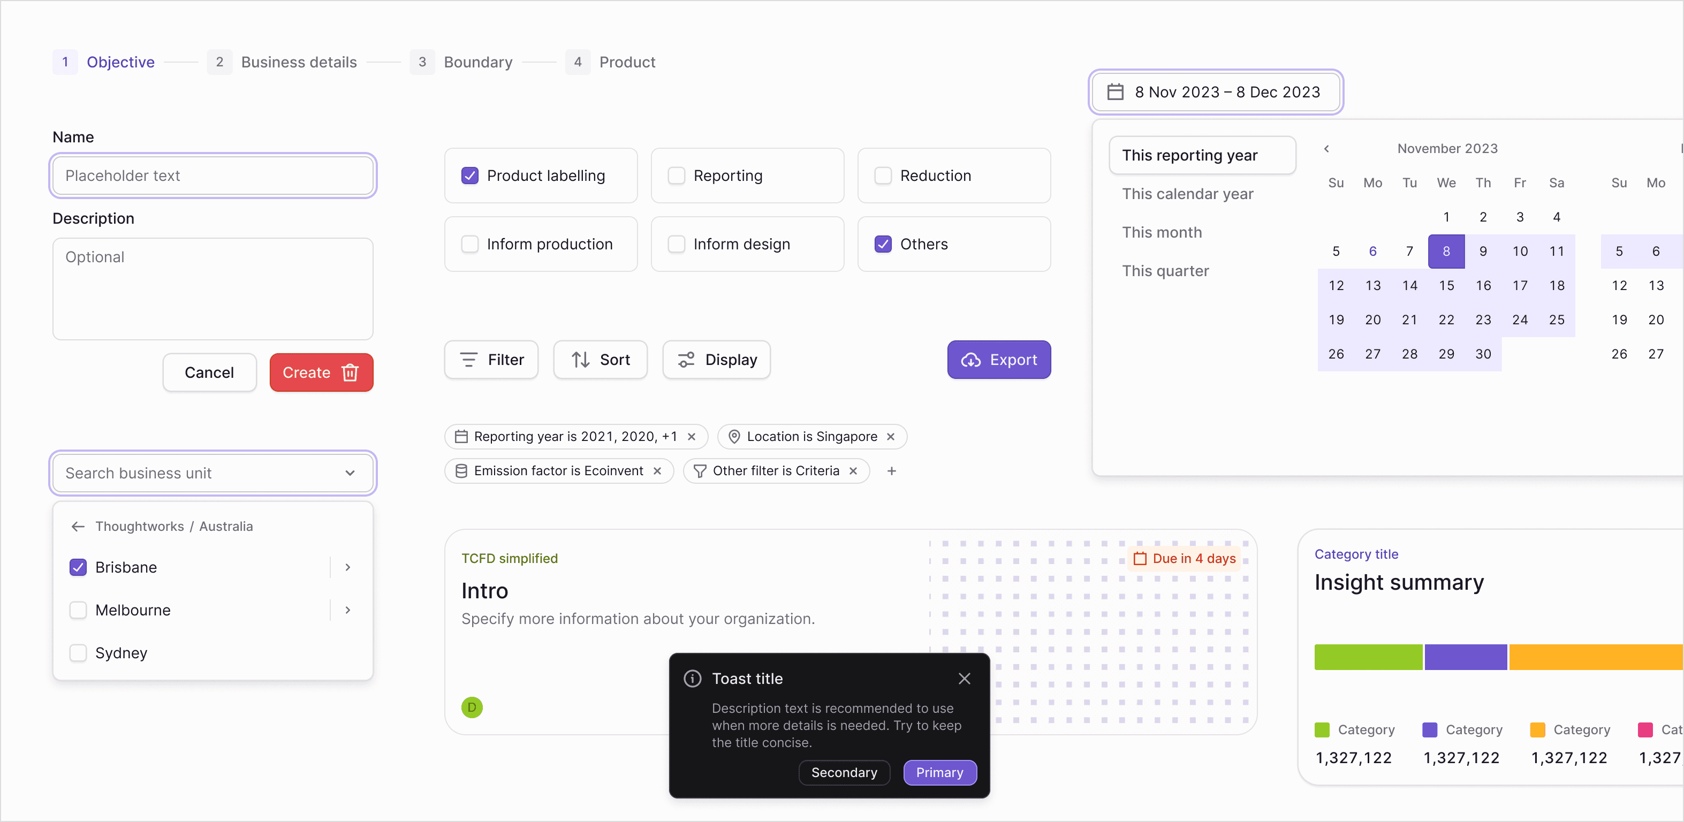The image size is (1684, 822).
Task: Click the green segment of insight bar
Action: (1368, 656)
